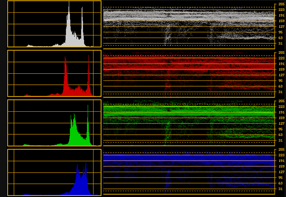Click the 255 label on luminance waveform scale
The width and height of the screenshot is (286, 197).
pos(282,4)
